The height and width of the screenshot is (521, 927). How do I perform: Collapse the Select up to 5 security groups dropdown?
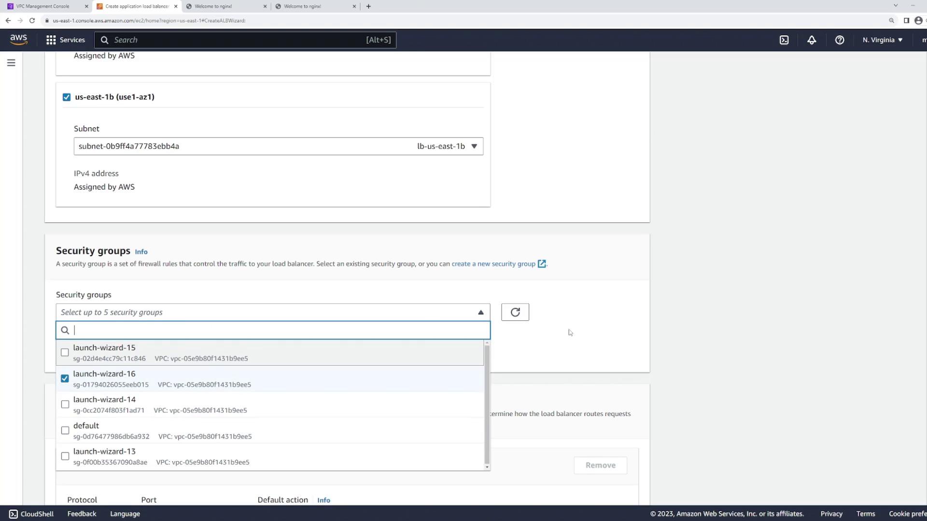click(x=273, y=312)
